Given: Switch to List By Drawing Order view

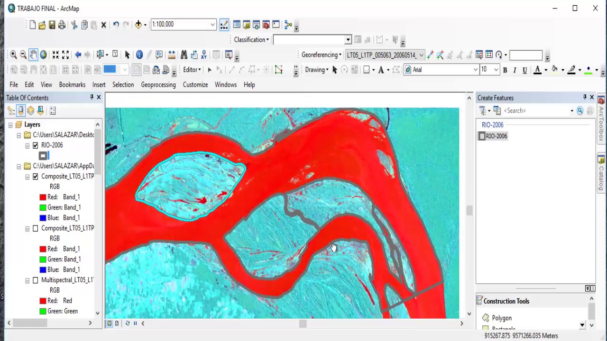Looking at the screenshot, I should coord(11,111).
